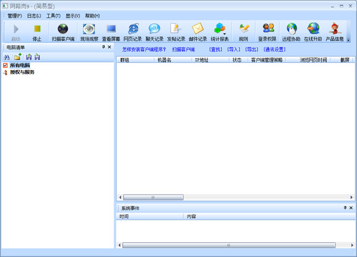Open 发帖记录 post records icon
Screen dimensions: 357x257
(176, 29)
